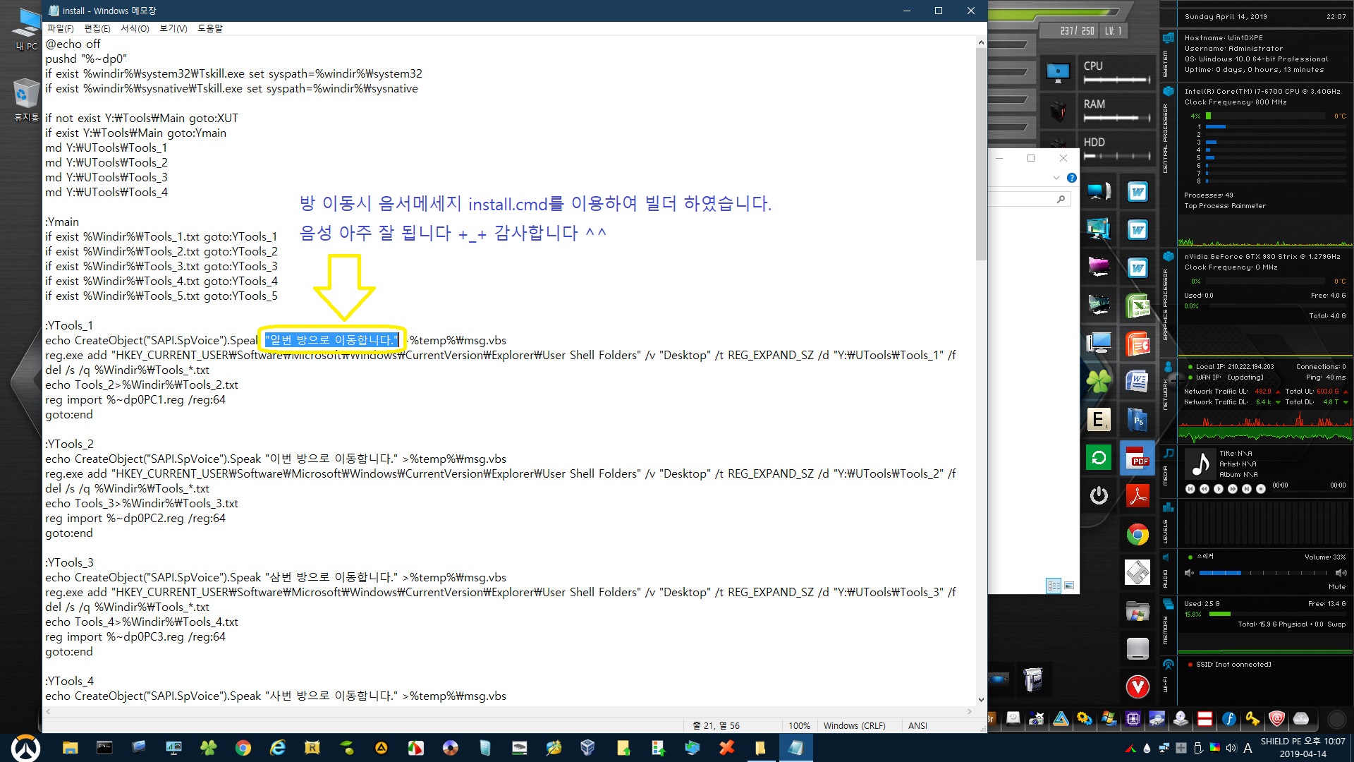Click the green clover icon in the dock
Screen dimensions: 1354x762
coord(1099,382)
